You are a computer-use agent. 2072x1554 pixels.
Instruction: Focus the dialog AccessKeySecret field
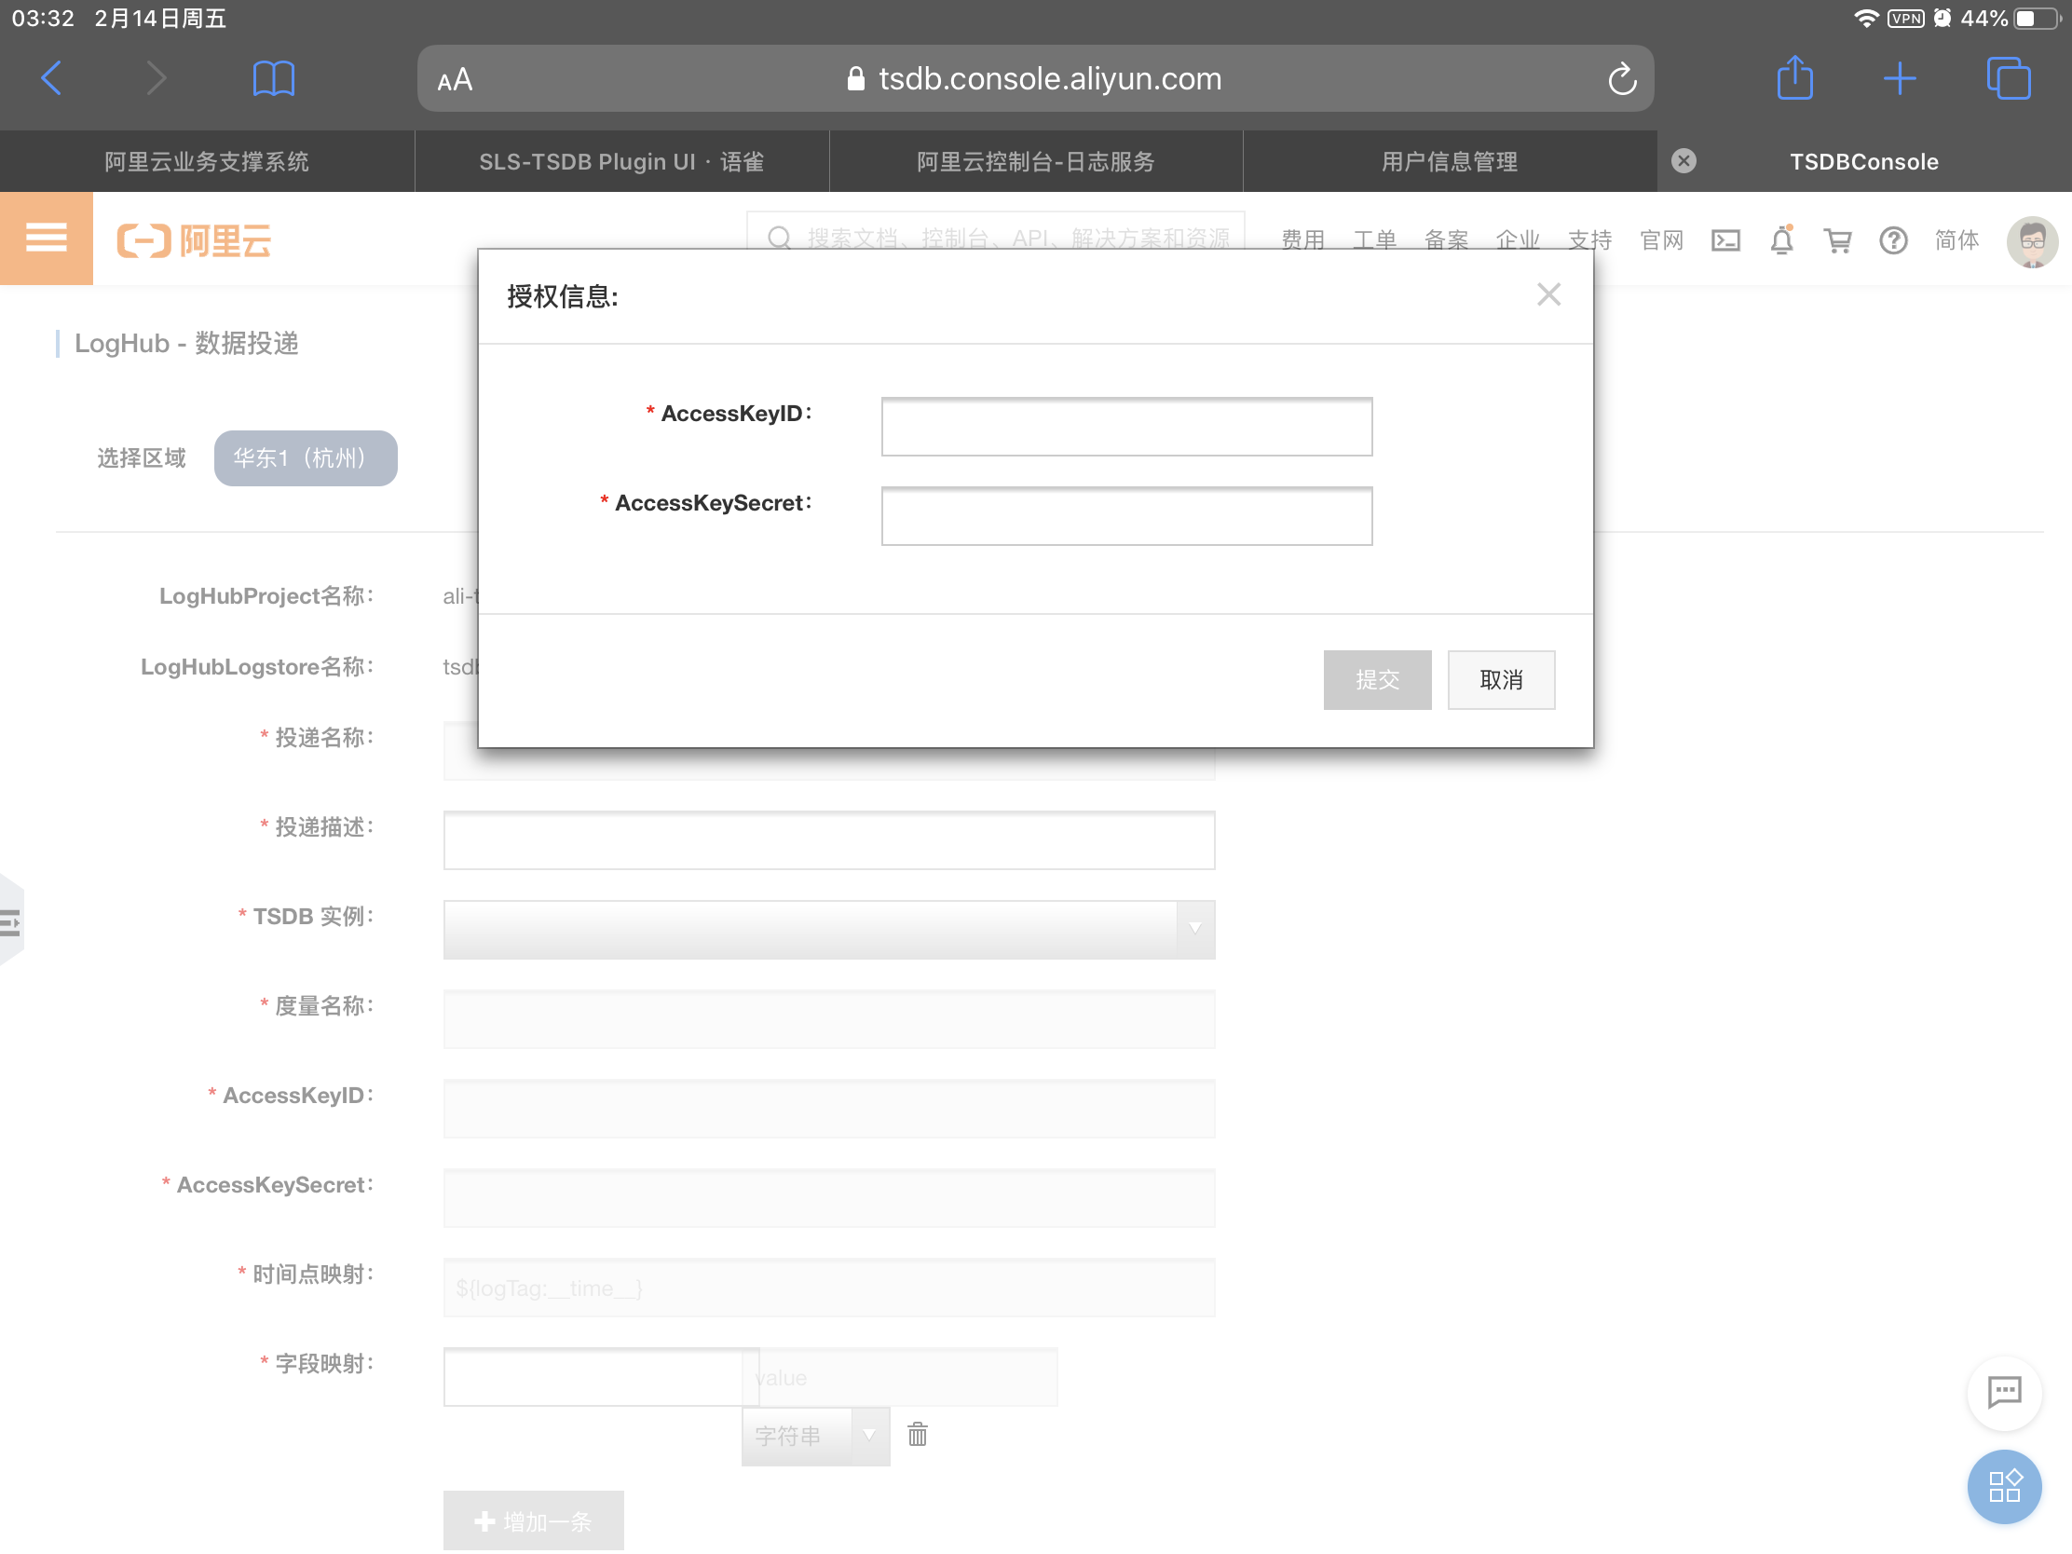pos(1127,516)
